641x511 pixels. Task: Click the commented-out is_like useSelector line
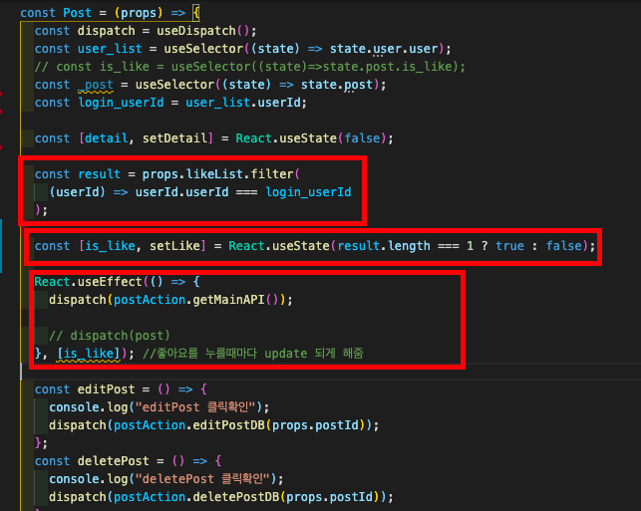click(250, 67)
